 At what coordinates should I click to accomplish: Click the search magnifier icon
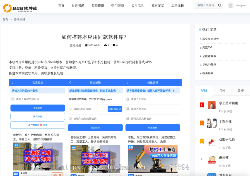[219, 5]
